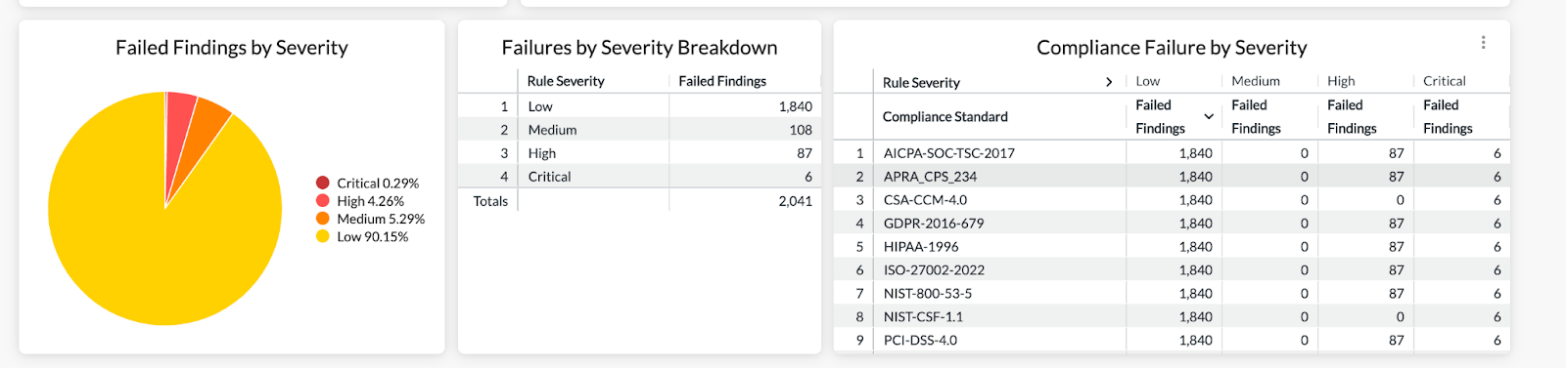The image size is (1566, 368).
Task: Select the AICPA-SOC-TSC-2017 row
Action: click(1172, 153)
